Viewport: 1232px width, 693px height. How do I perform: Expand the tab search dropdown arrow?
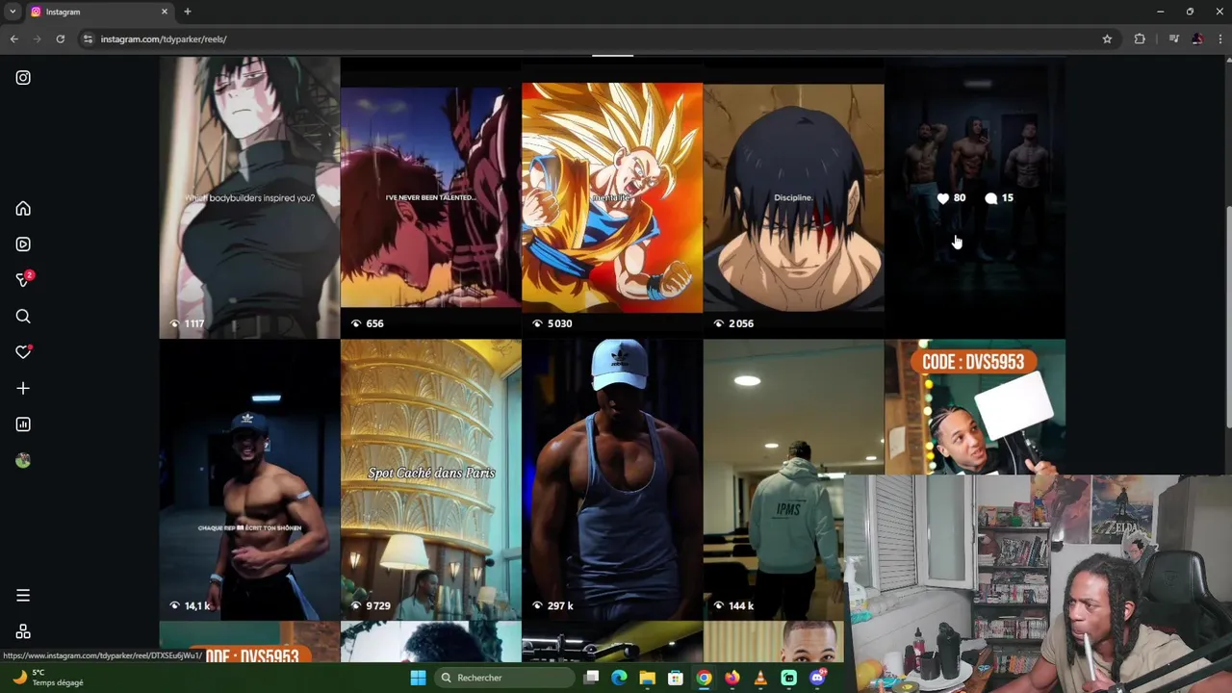[13, 12]
